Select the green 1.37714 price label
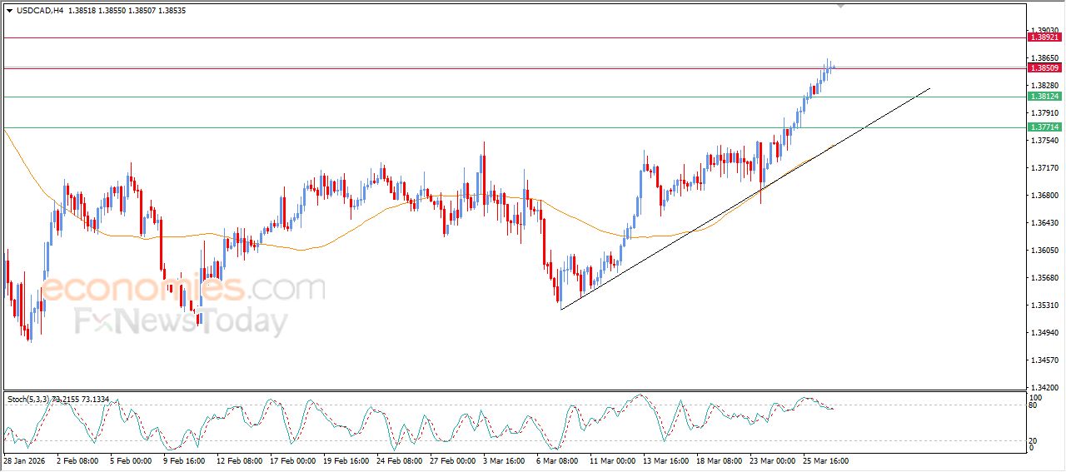 (1044, 127)
